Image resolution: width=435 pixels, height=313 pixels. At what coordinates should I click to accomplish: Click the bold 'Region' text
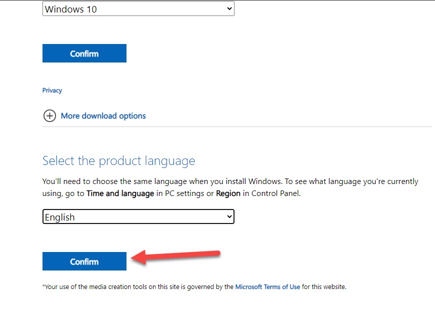[228, 193]
